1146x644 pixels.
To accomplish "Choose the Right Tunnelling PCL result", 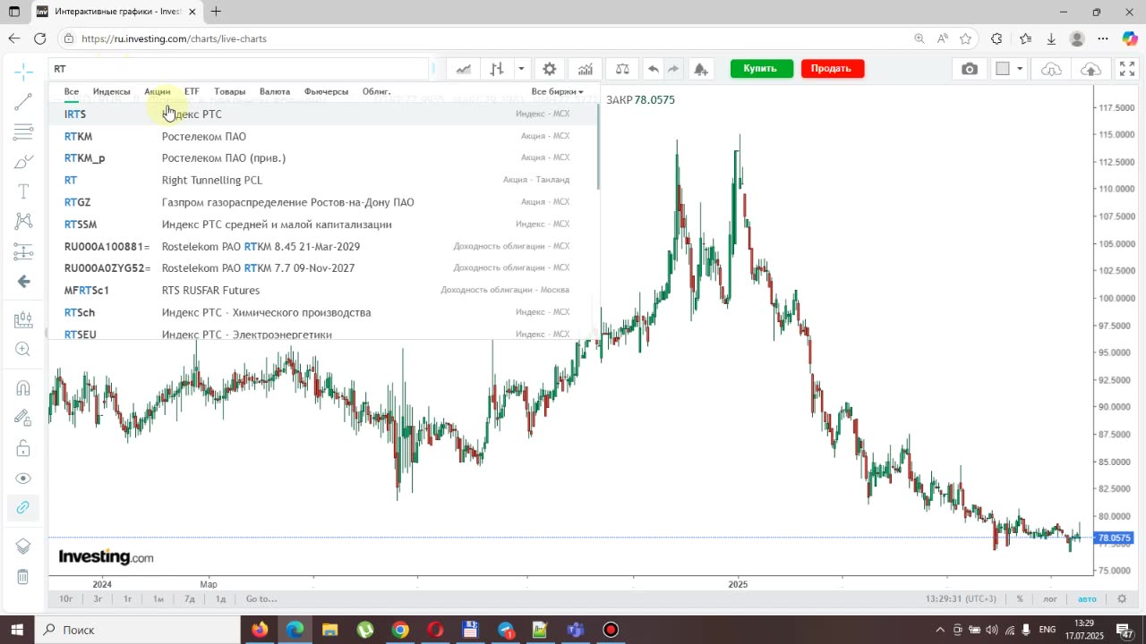I will click(x=322, y=180).
